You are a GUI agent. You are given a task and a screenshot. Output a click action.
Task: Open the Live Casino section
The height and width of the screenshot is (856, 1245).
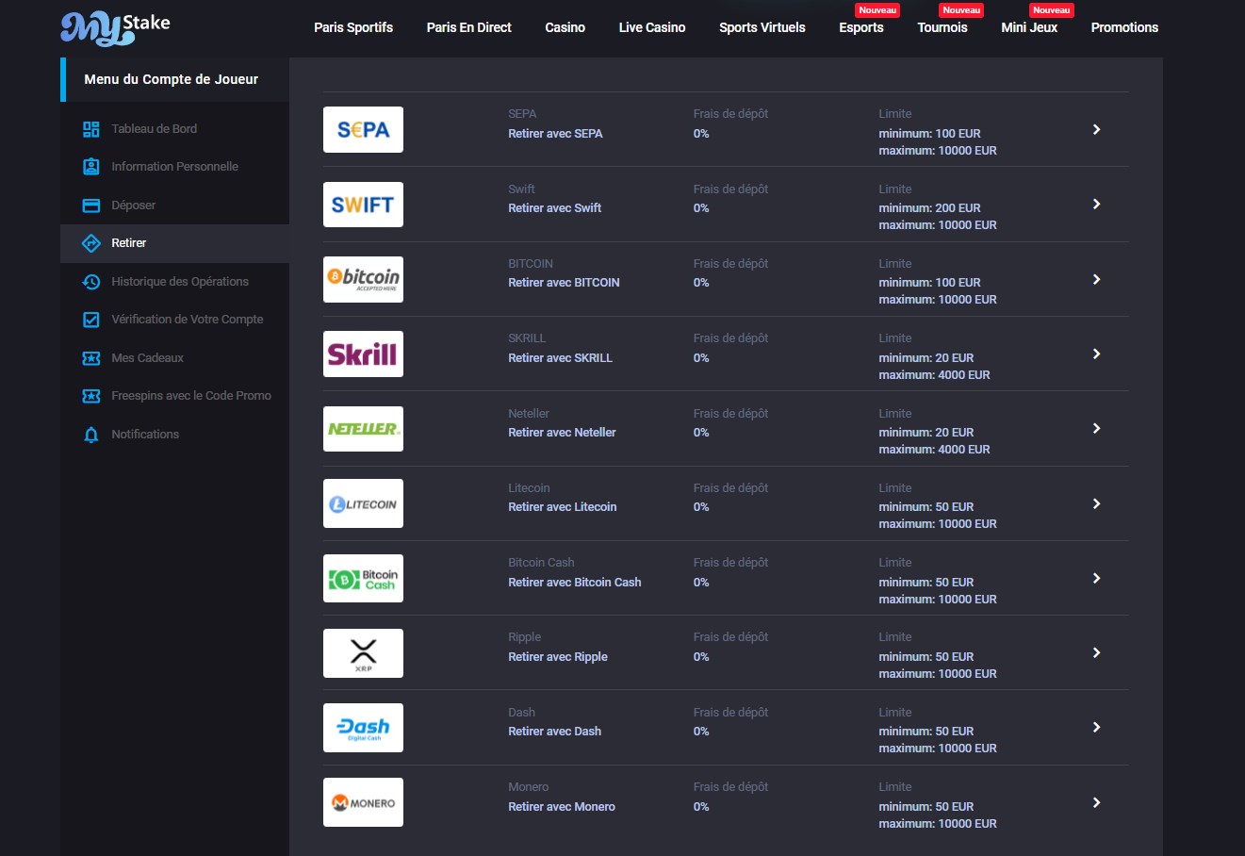click(x=652, y=27)
